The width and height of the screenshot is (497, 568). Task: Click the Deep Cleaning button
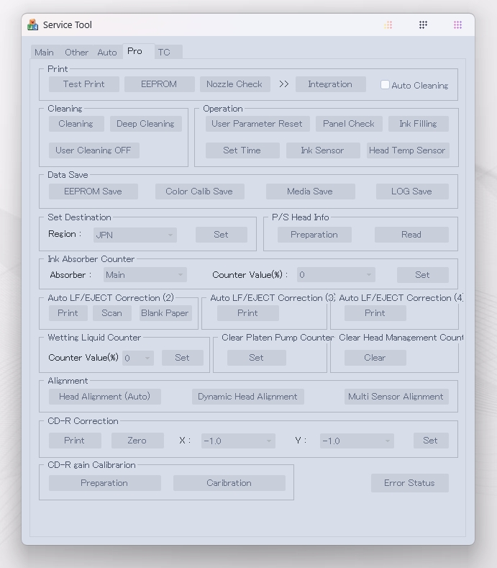145,124
